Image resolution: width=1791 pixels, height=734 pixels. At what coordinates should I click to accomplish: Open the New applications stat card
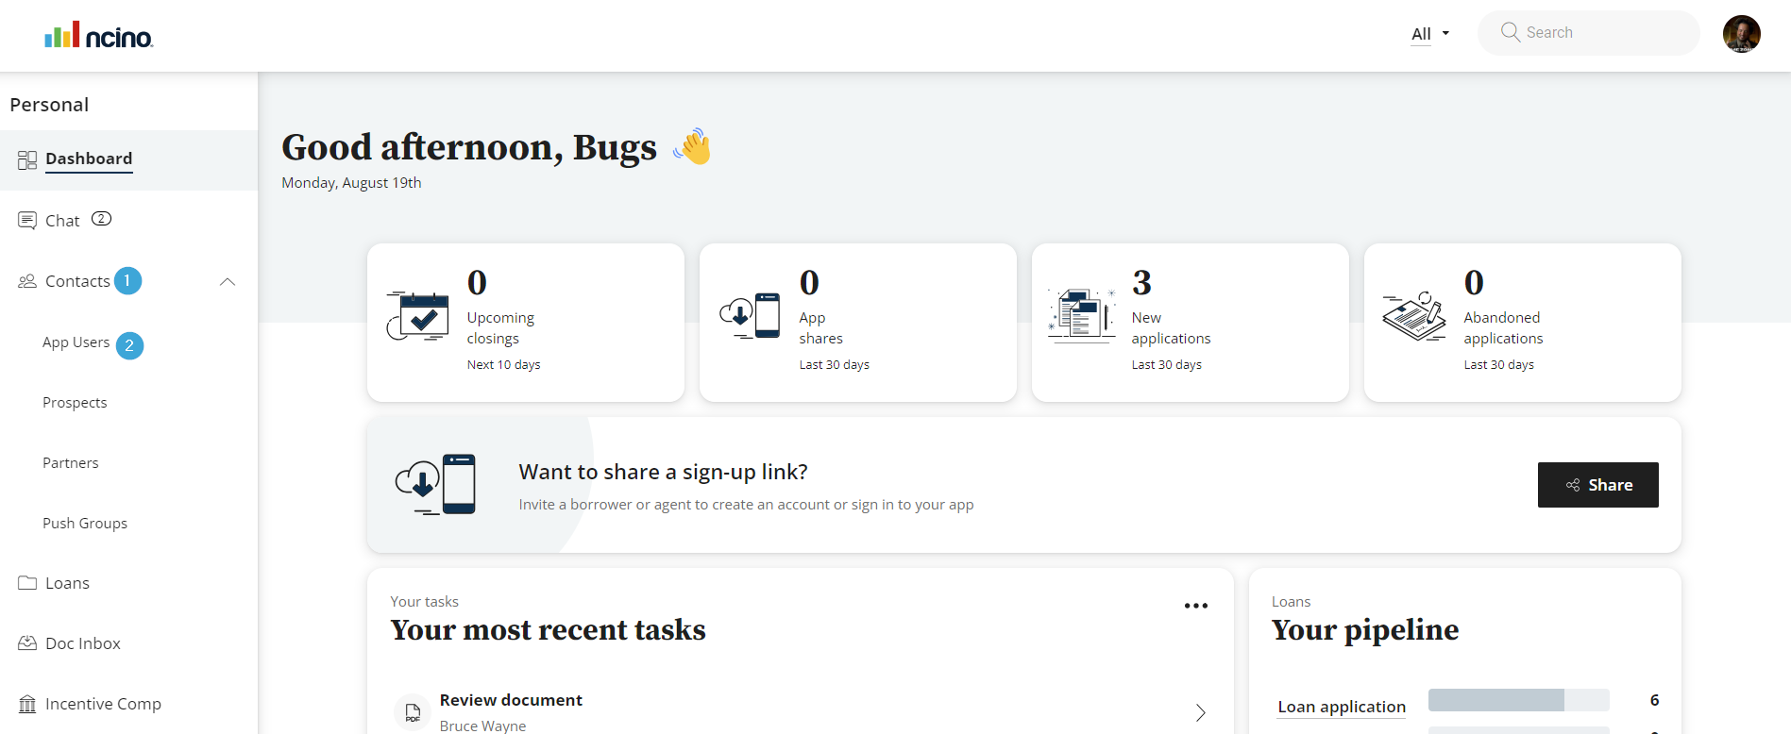pos(1190,323)
